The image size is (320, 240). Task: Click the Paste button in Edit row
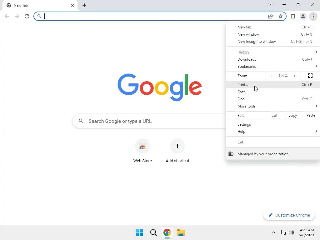pos(311,115)
